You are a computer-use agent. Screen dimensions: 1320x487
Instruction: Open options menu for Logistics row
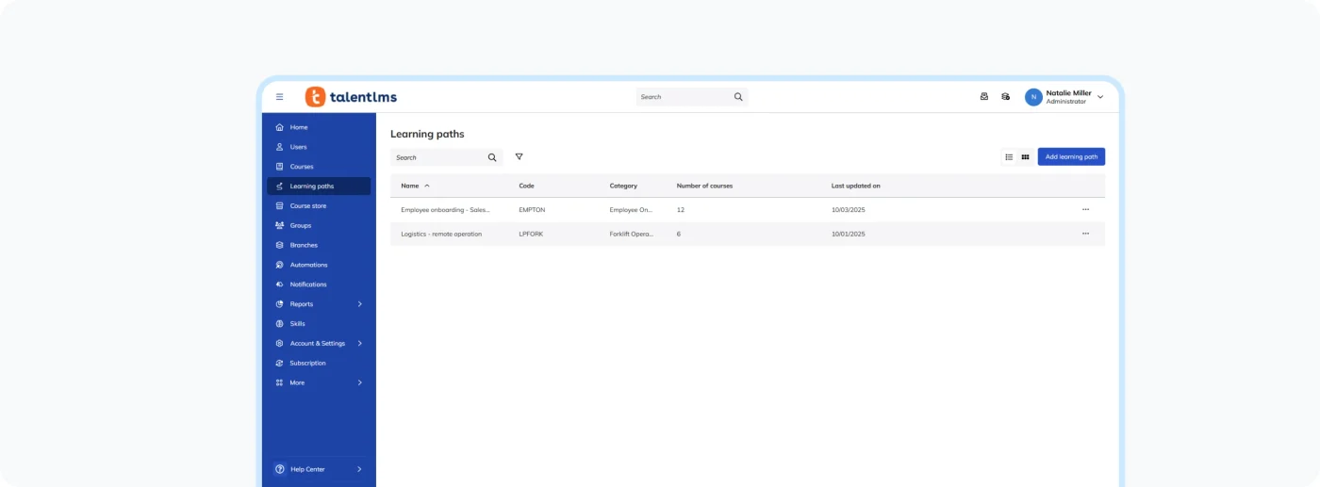pos(1085,234)
